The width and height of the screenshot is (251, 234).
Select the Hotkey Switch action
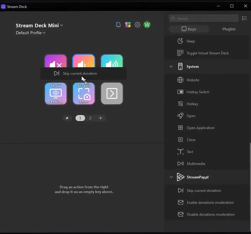pyautogui.click(x=206, y=92)
